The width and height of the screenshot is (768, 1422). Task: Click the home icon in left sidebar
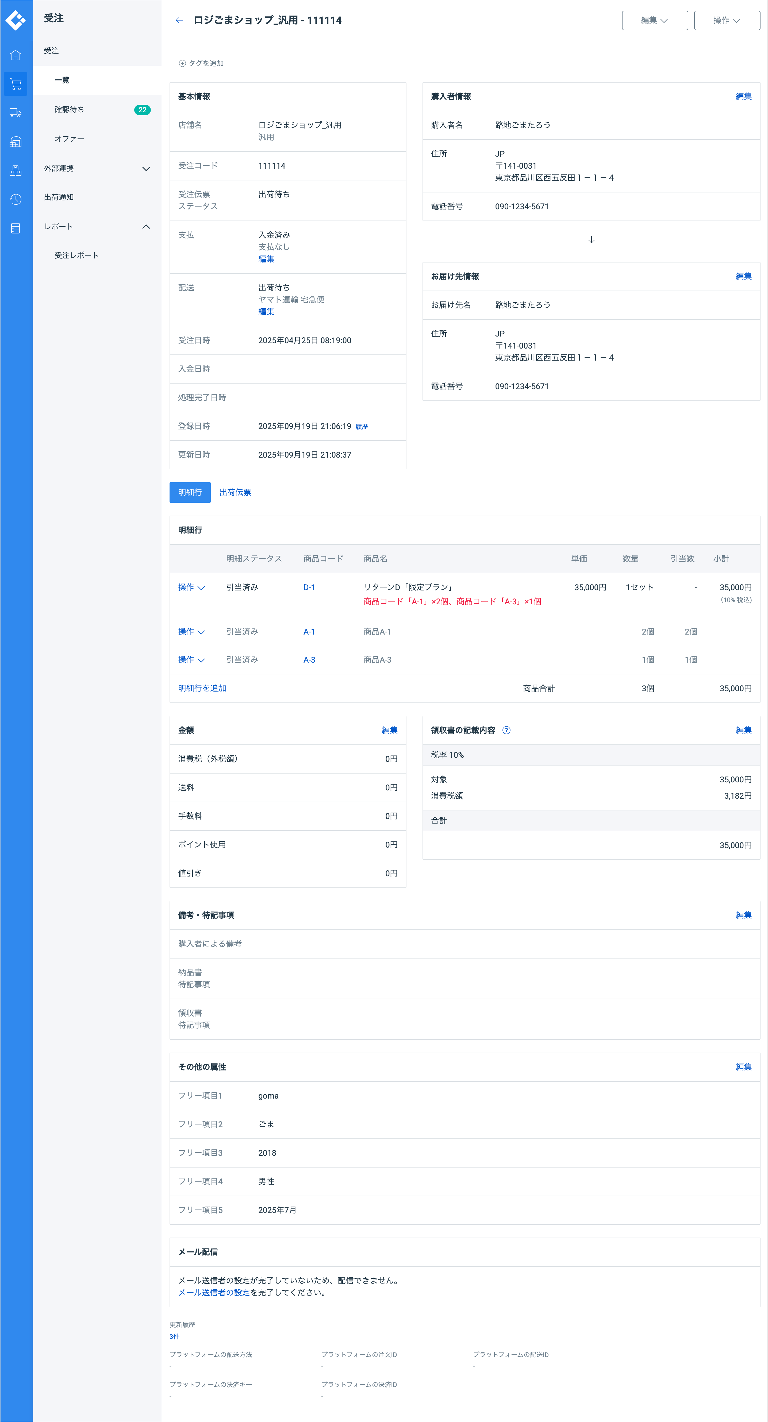tap(16, 55)
